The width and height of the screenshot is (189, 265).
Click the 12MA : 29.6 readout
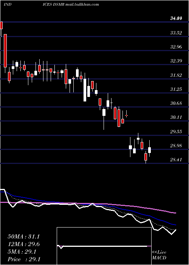[23, 244]
